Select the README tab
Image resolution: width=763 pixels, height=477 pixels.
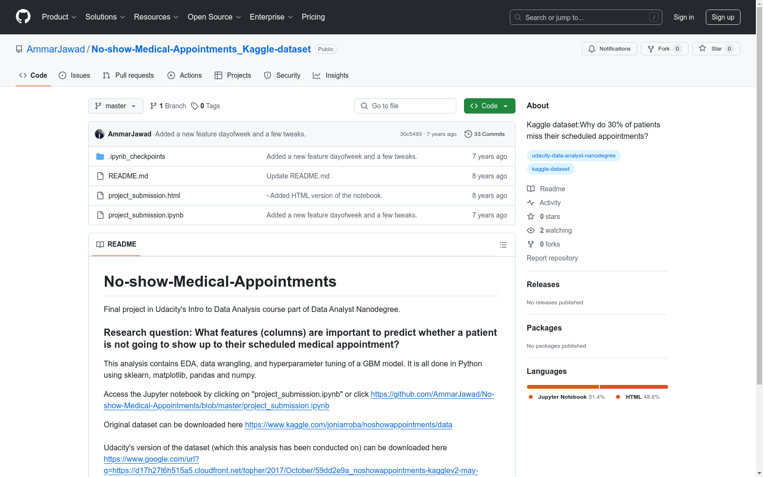click(116, 244)
